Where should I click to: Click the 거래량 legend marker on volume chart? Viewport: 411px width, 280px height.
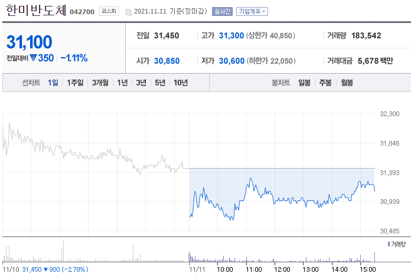pyautogui.click(x=389, y=244)
